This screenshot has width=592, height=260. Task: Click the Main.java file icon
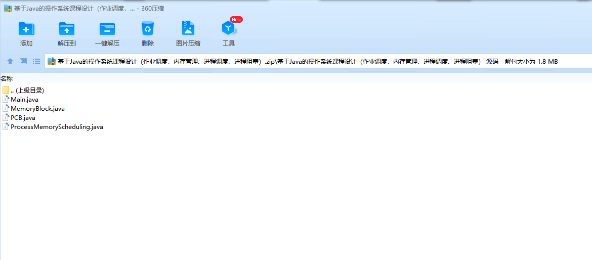(6, 99)
